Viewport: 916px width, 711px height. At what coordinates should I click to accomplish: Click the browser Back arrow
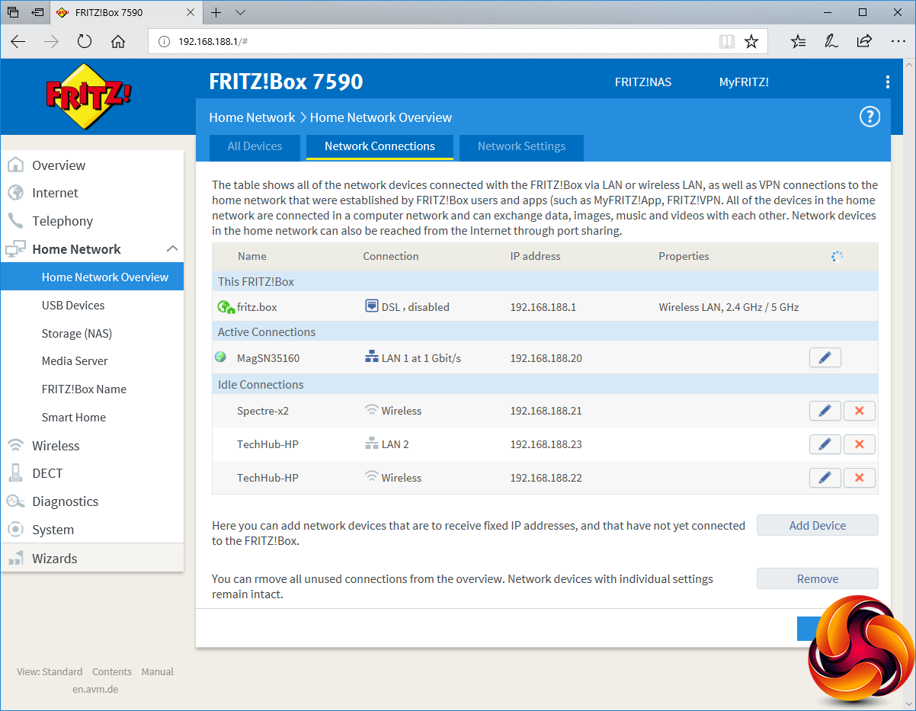18,41
